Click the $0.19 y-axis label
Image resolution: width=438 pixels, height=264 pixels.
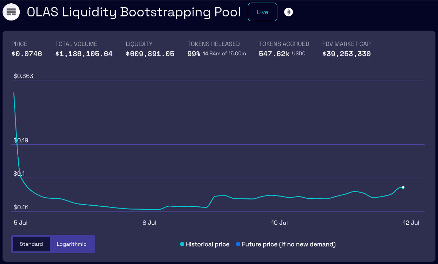point(22,140)
